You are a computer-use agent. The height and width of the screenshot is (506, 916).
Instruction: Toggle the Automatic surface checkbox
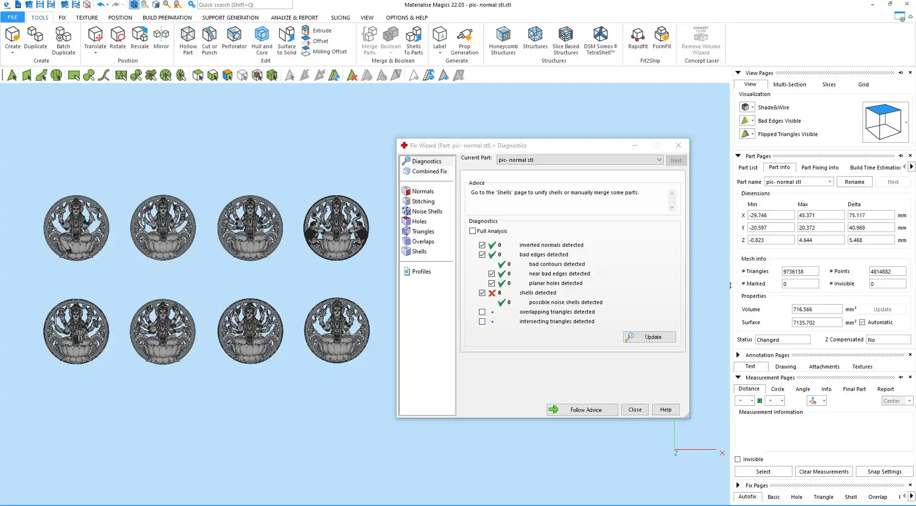point(862,323)
